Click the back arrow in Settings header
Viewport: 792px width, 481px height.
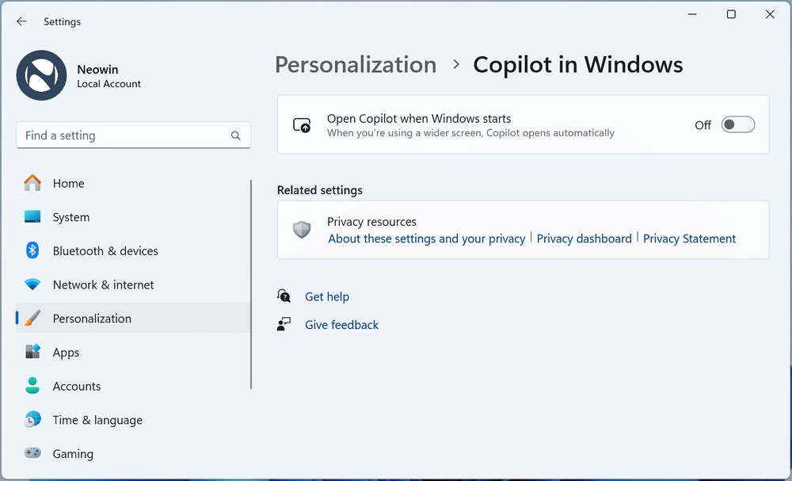pos(21,21)
